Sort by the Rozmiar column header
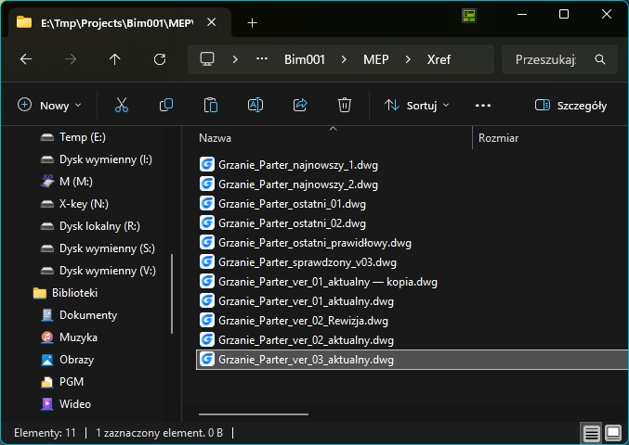 [x=499, y=138]
